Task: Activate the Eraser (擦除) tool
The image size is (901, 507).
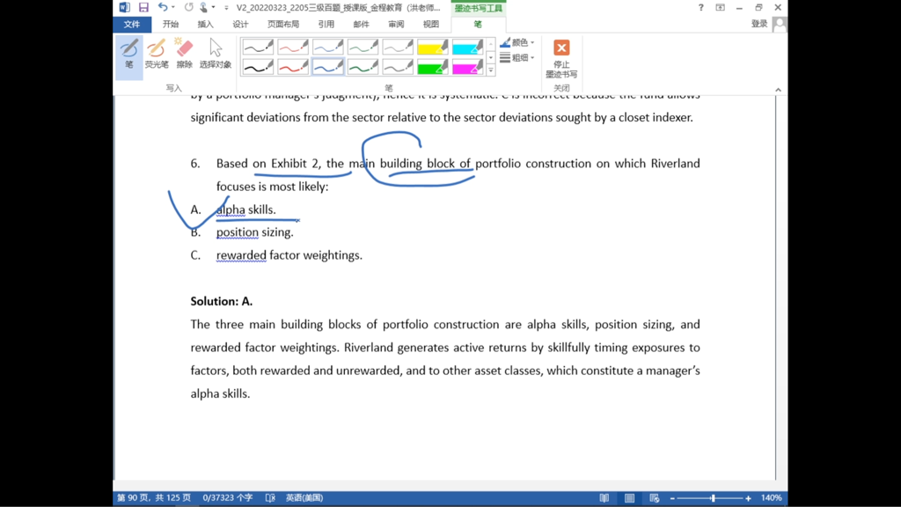Action: pos(184,54)
